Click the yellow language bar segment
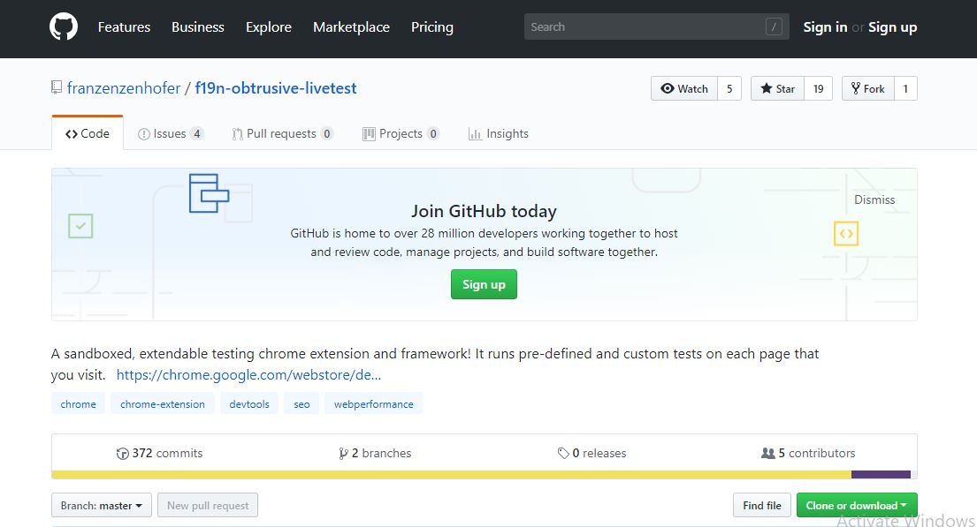Screen dimensions: 977x527 (451, 475)
